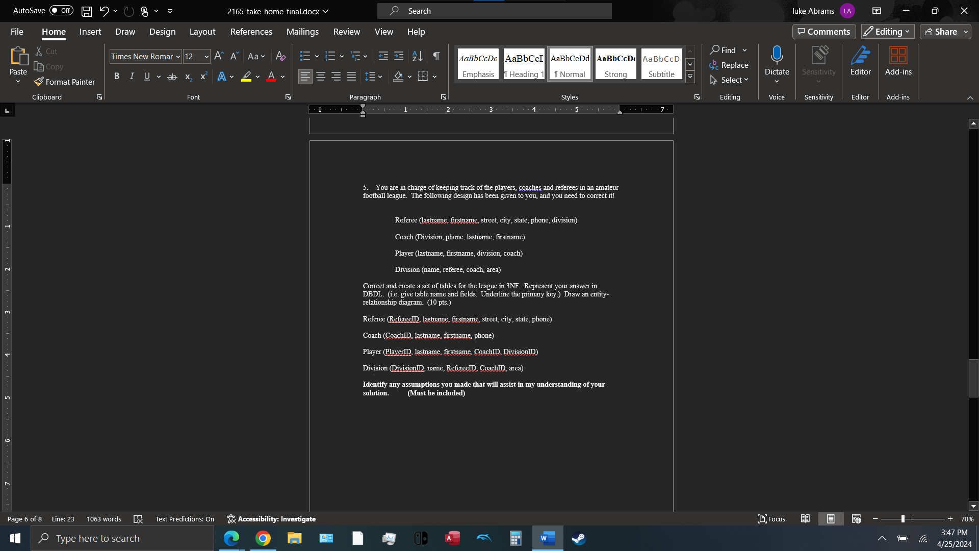Click the Share button
Screen dimensions: 979x551
coord(944,32)
